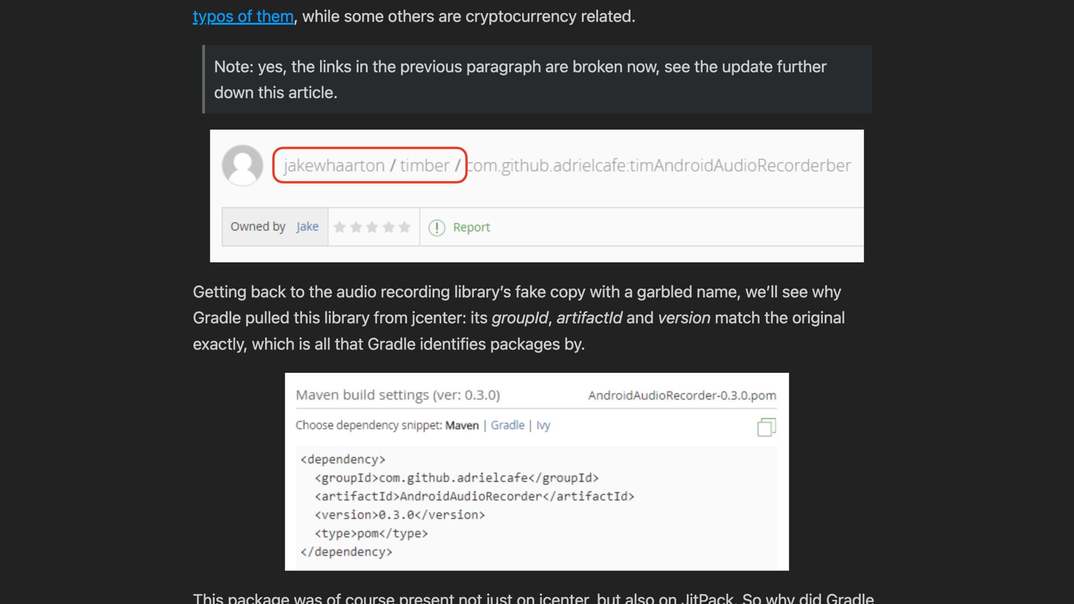This screenshot has height=604, width=1074.
Task: Click the Jake owner link
Action: (x=307, y=226)
